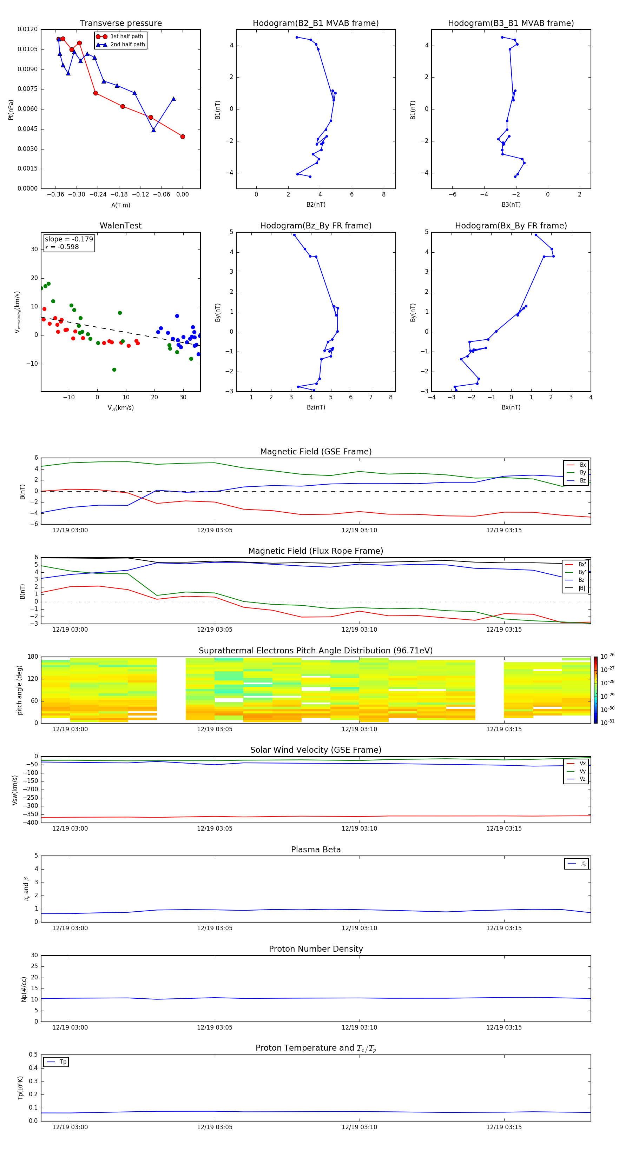
Task: Click the 'r = -0.598' annotation
Action: tap(62, 247)
